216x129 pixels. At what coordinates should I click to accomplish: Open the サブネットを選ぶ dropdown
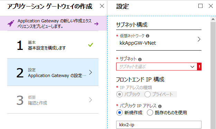157,67
